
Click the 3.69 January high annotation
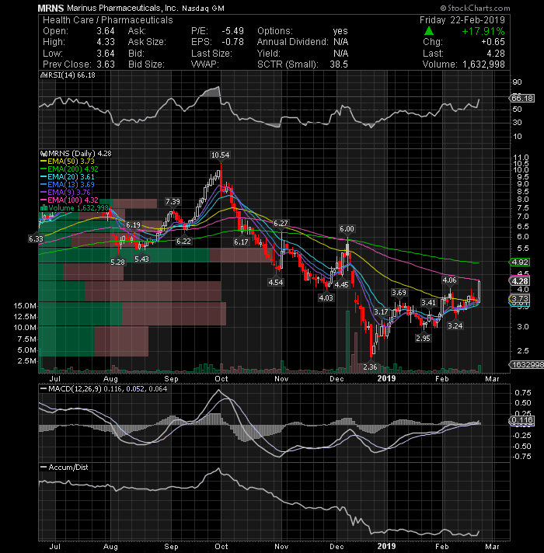pyautogui.click(x=399, y=293)
